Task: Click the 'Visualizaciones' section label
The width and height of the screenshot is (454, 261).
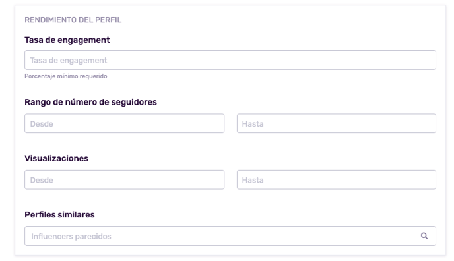Action: click(x=57, y=158)
